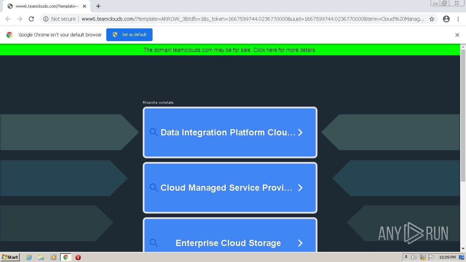Click chevron on Enterprise Cloud Storage card
This screenshot has height=262, width=466.
(300, 243)
